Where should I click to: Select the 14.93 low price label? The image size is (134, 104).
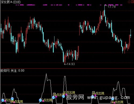pyautogui.click(x=71, y=64)
